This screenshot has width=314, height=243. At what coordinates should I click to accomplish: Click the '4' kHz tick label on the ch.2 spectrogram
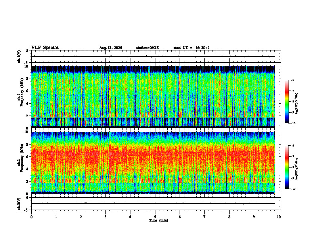tap(27, 169)
